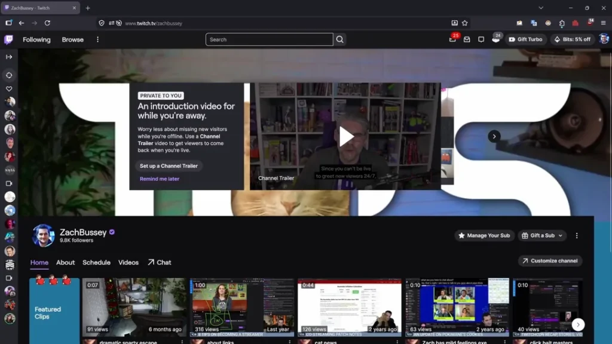Viewport: 612px width, 344px height.
Task: Open the Browse page
Action: coord(72,39)
